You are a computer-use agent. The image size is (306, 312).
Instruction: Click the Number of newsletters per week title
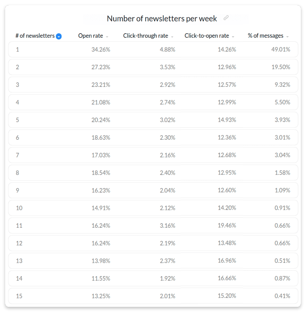162,18
